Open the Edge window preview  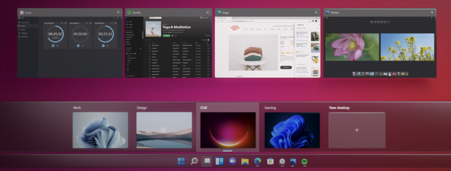coord(267,47)
